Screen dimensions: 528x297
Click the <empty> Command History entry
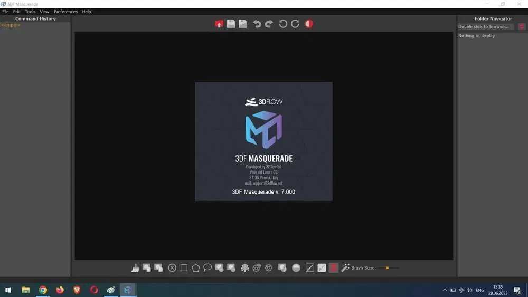(x=11, y=25)
